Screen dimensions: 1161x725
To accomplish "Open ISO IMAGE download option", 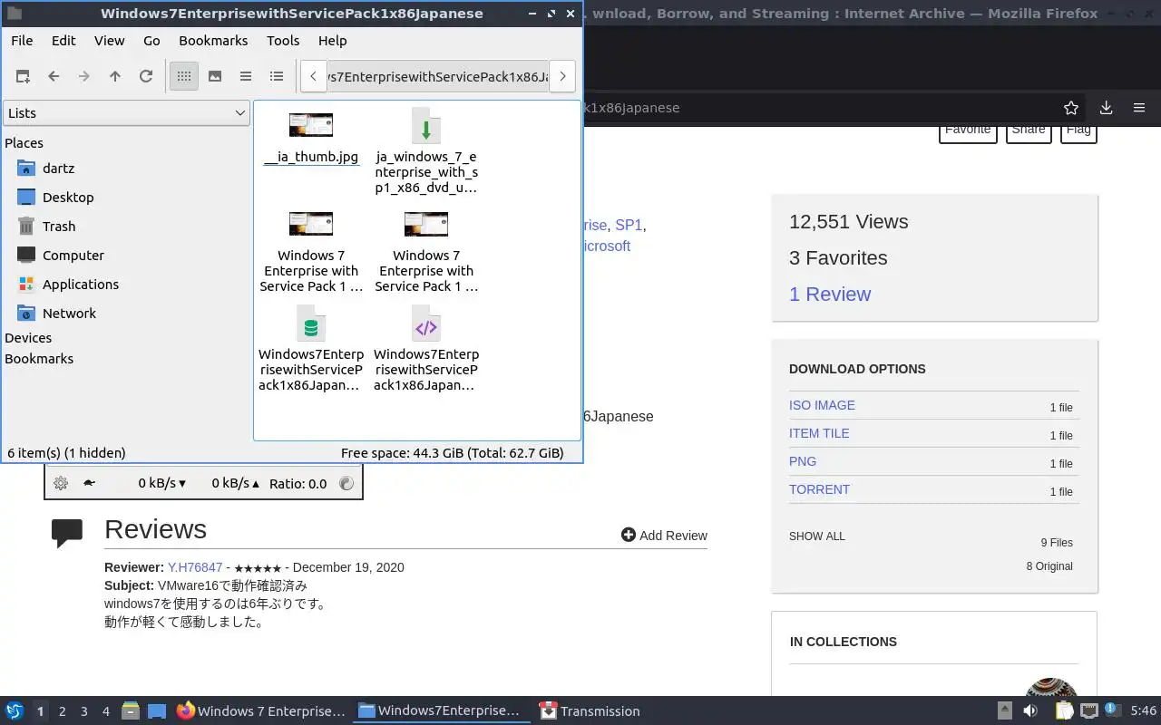I will click(822, 405).
